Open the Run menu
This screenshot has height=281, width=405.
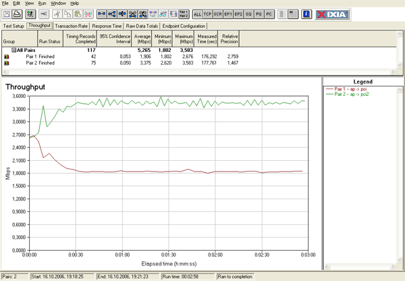coord(42,3)
